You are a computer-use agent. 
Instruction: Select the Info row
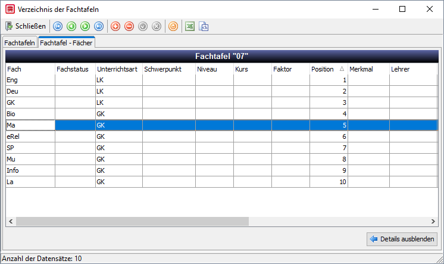(222, 170)
